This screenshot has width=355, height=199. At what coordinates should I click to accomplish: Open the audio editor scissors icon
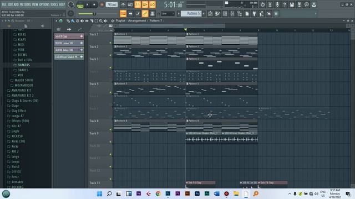point(270,4)
